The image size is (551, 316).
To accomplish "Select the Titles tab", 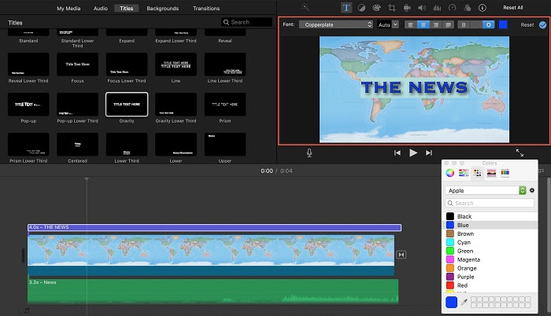I will (x=127, y=9).
